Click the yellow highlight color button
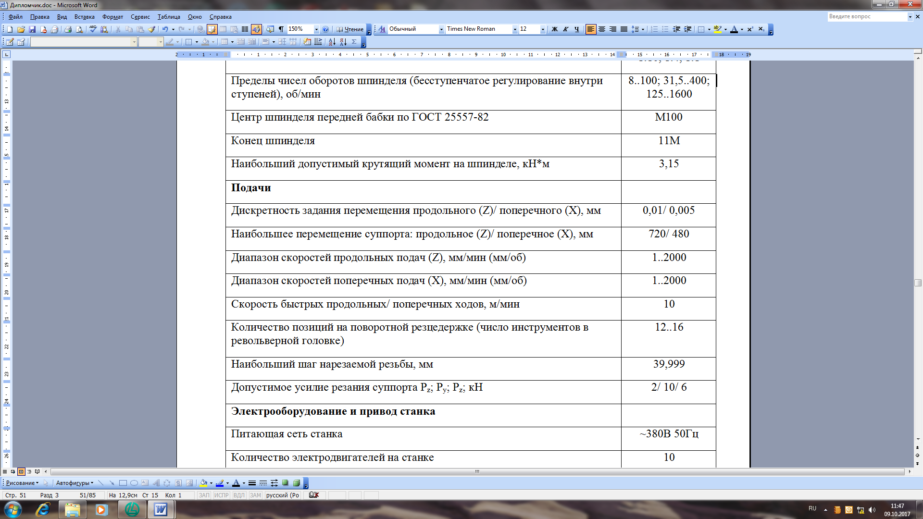This screenshot has width=923, height=519. (717, 29)
